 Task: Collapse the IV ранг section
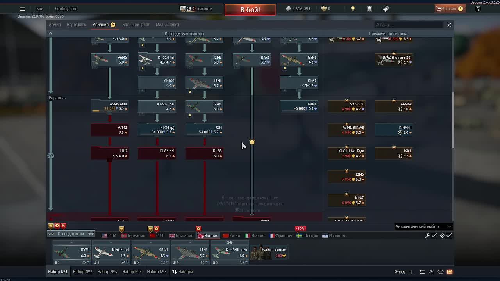pos(57,98)
